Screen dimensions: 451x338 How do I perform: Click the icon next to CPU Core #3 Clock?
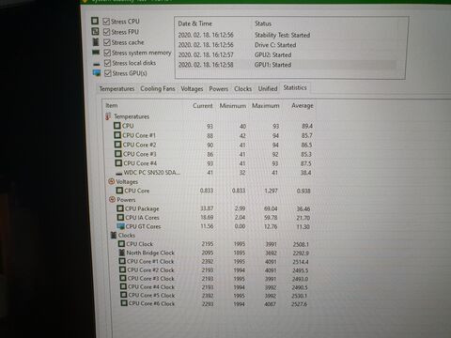coord(123,278)
